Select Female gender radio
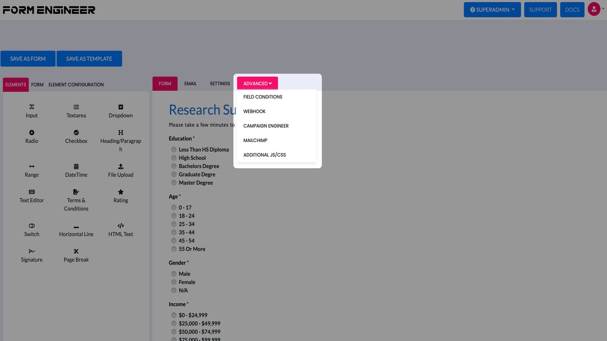 174,282
